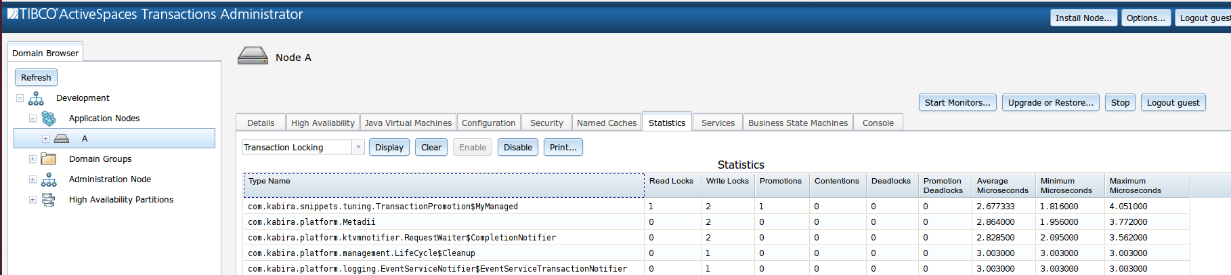1231x275 pixels.
Task: Click Logout guest in the top header
Action: coord(1203,18)
